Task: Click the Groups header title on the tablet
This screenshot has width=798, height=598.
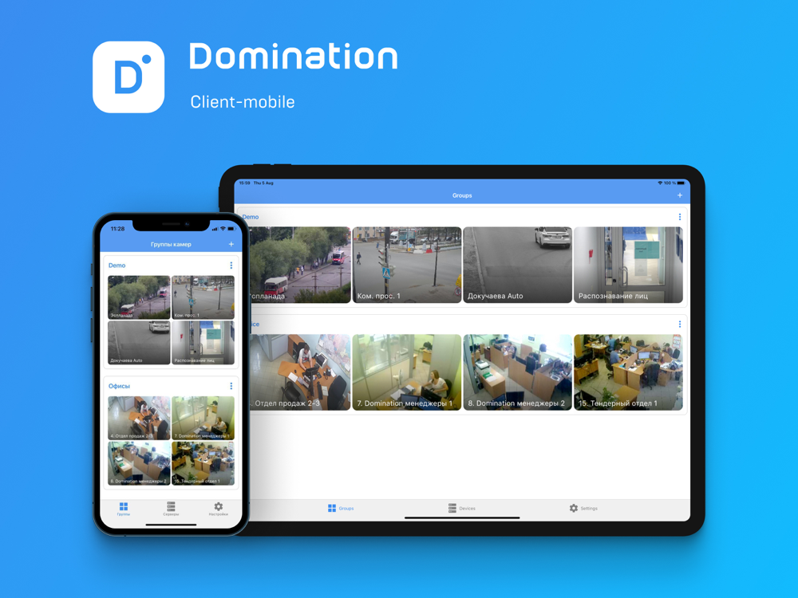Action: tap(462, 195)
